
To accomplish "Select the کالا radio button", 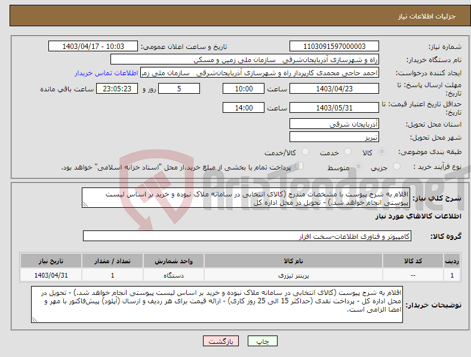I will tap(381, 152).
